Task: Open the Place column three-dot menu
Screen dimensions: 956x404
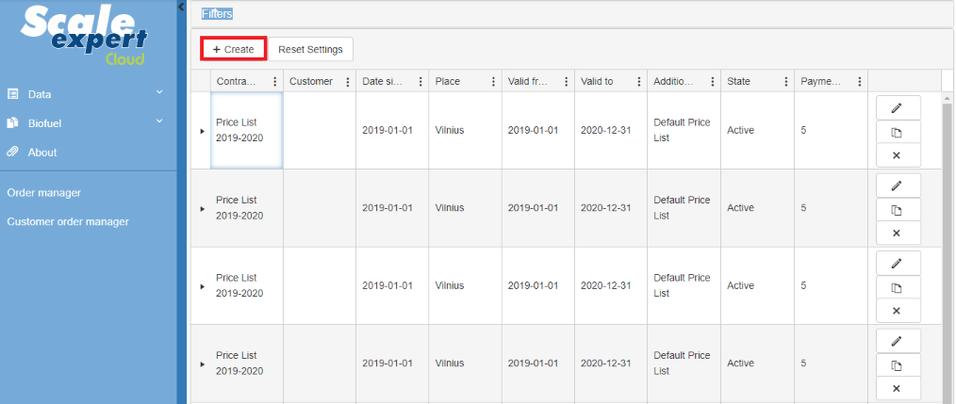Action: pyautogui.click(x=493, y=82)
